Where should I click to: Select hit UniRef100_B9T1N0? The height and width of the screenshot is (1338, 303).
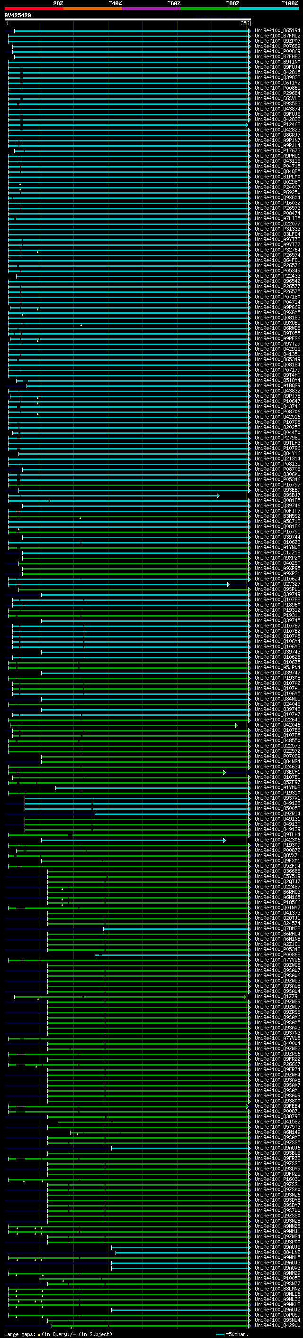point(277,62)
